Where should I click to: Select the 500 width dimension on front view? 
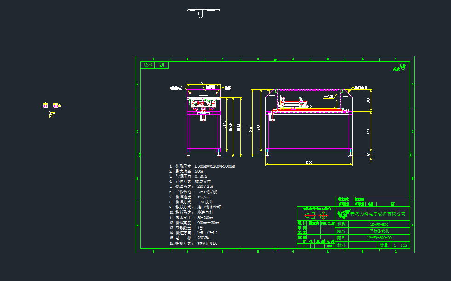click(x=203, y=83)
